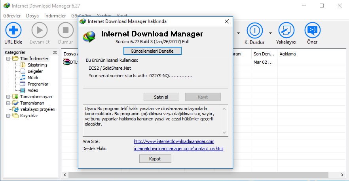Click the horizontal scrollbar thumb
The image size is (349, 181).
click(x=199, y=175)
